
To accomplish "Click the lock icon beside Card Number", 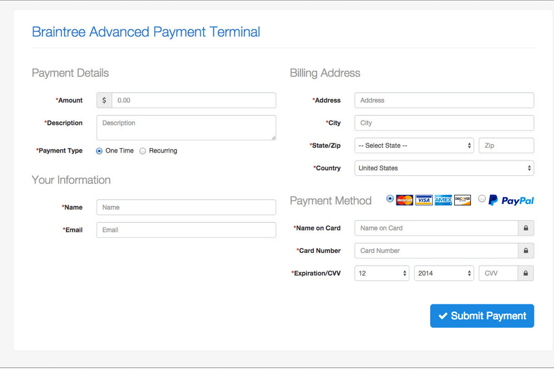I will click(526, 251).
